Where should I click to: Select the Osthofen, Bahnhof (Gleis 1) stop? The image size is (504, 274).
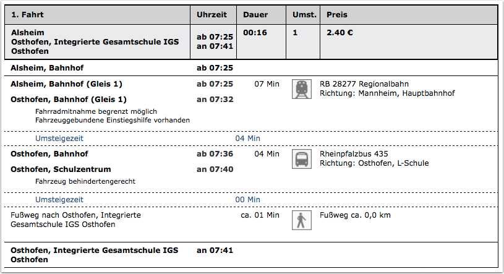pos(69,100)
